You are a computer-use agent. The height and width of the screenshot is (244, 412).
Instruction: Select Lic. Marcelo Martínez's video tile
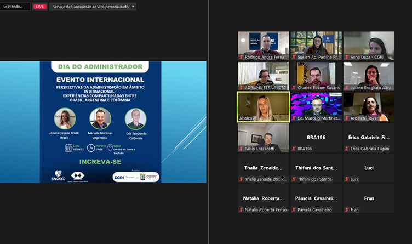316,106
